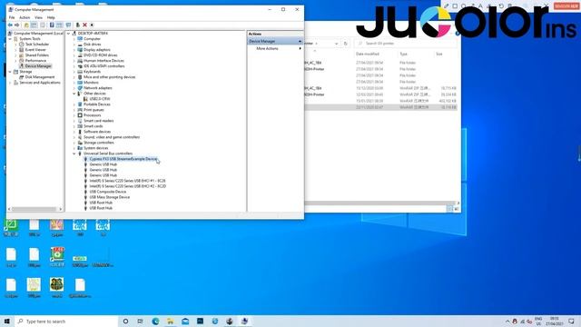Expand the Disk drives category
Viewport: 581px width, 327px height.
point(74,45)
